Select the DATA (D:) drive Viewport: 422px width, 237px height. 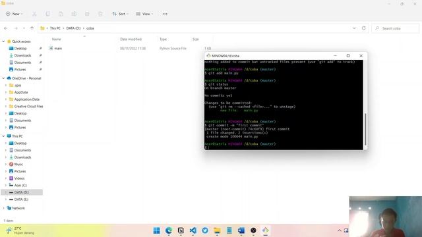[x=21, y=192]
